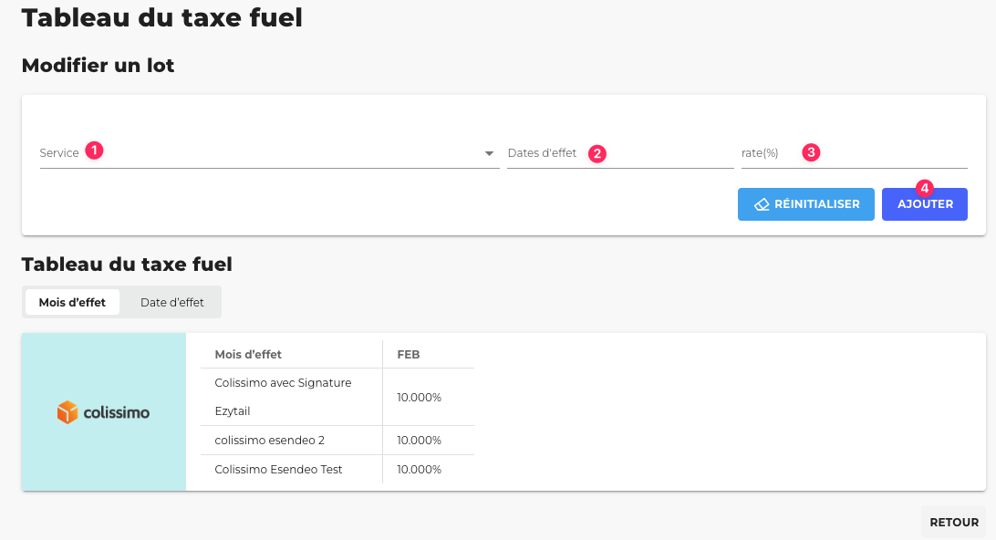Click the FEB column header

pyautogui.click(x=409, y=355)
